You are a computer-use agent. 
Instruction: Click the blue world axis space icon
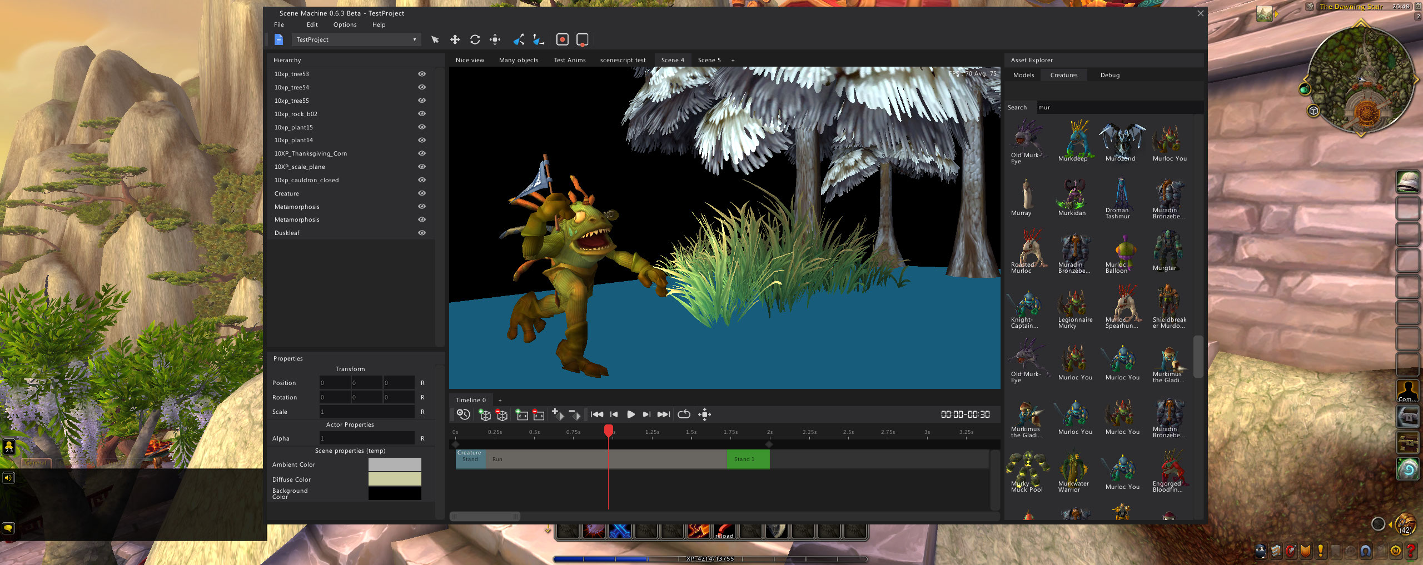[538, 39]
